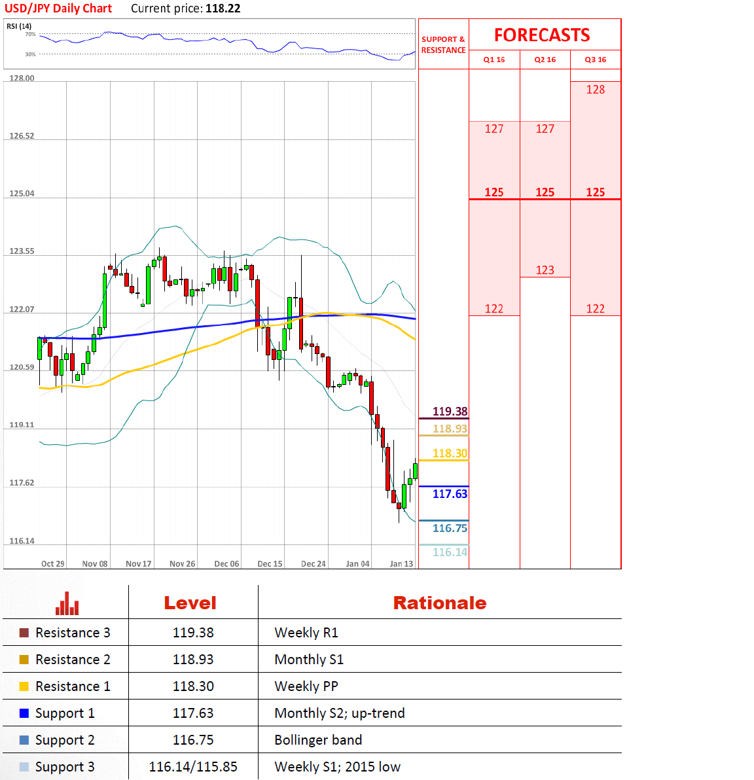Click the 119.38 resistance level marker
The height and width of the screenshot is (780, 754).
pyautogui.click(x=450, y=412)
